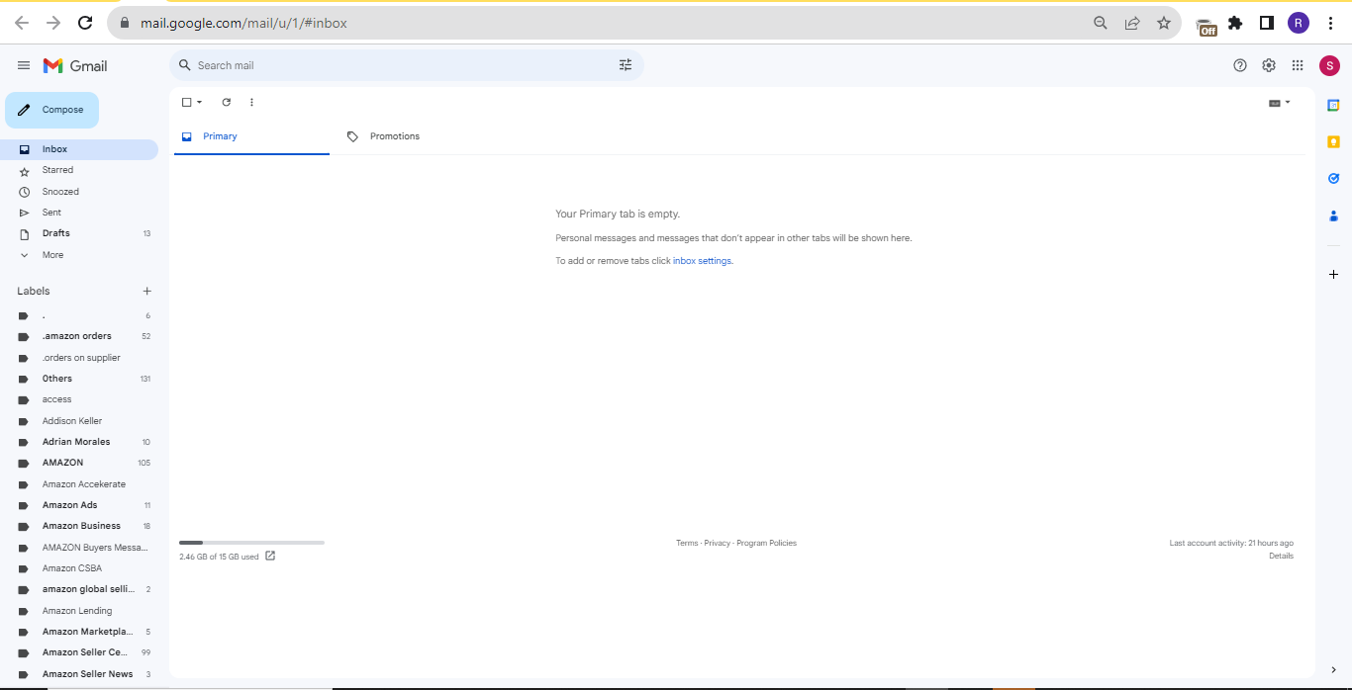The image size is (1352, 690).
Task: Click the Gmail logo
Action: click(75, 65)
